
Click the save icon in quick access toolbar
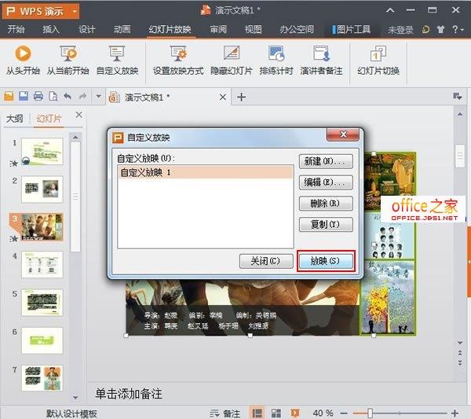click(24, 97)
